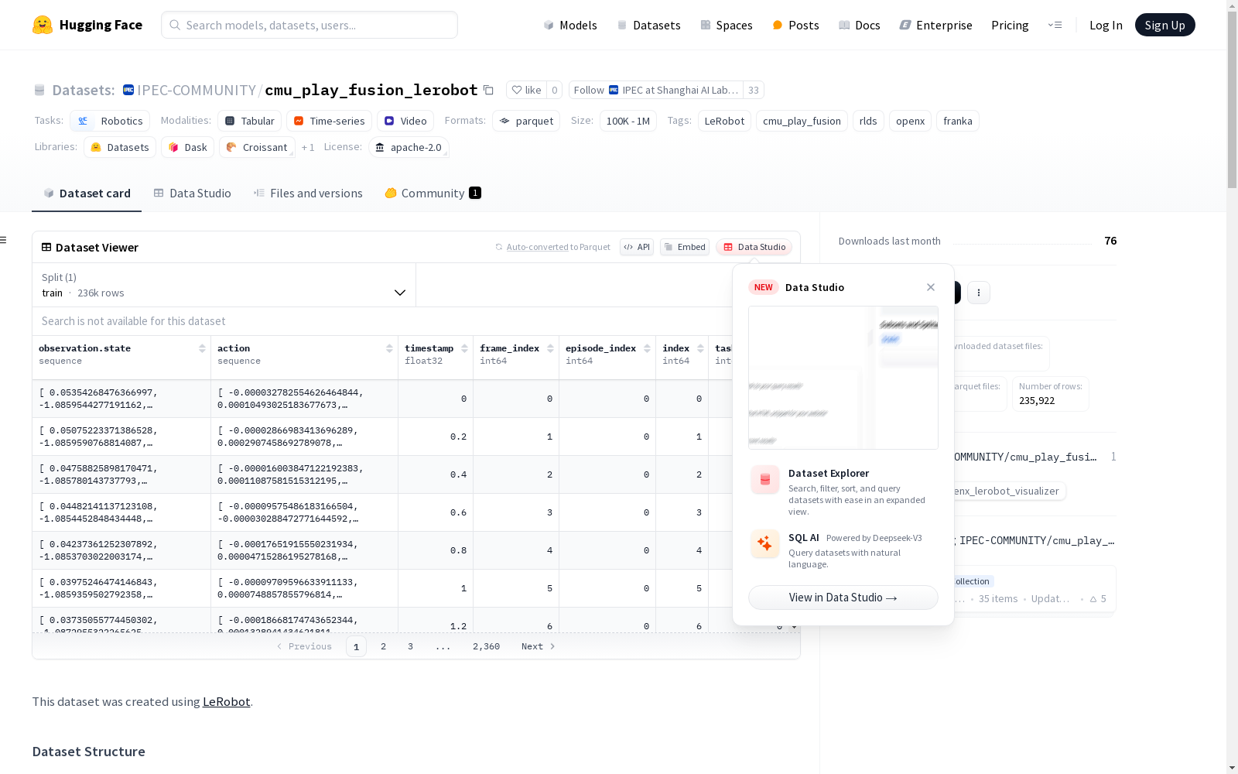Click the Log In link
This screenshot has width=1238, height=774.
coord(1106,25)
